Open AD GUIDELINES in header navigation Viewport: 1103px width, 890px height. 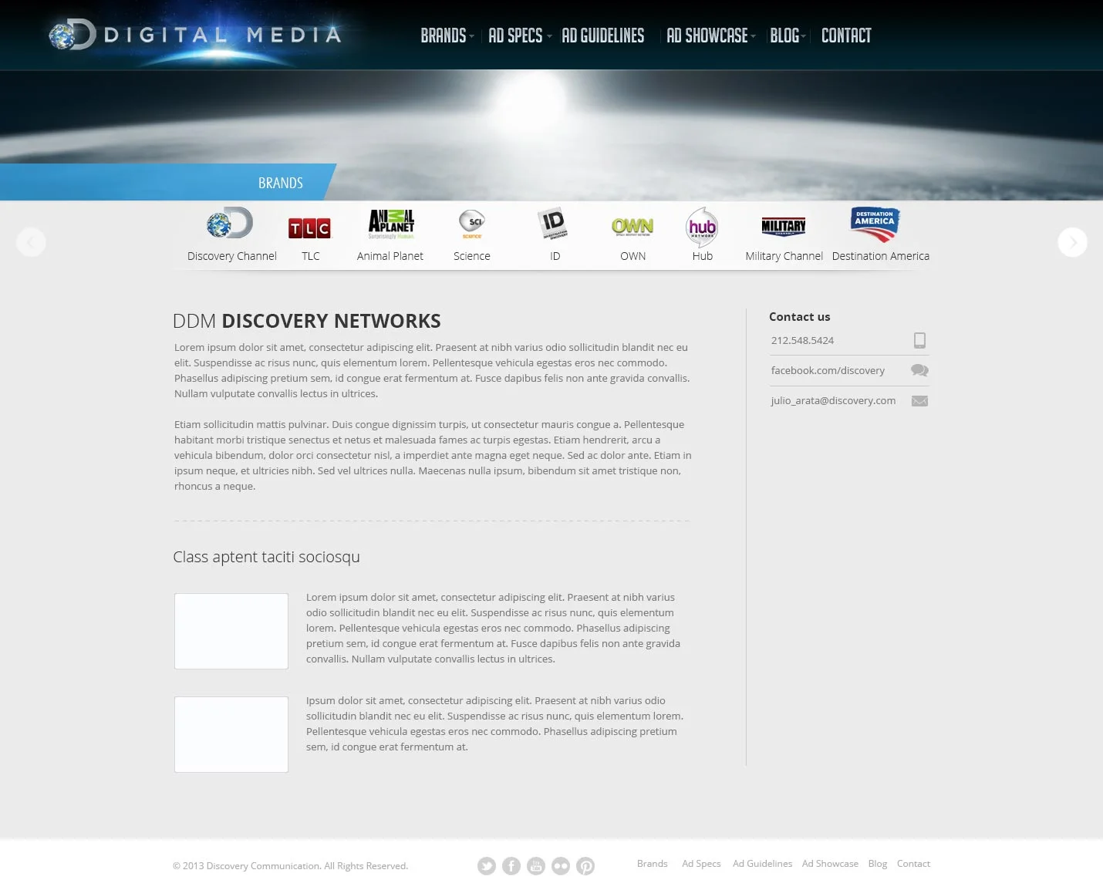602,35
